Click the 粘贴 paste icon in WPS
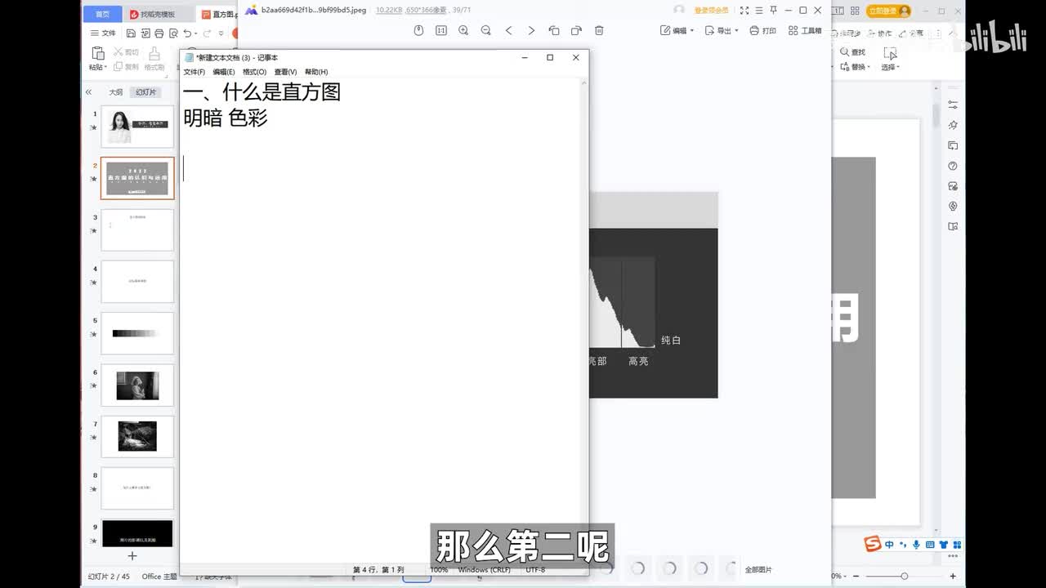Screen dimensions: 1046x588 point(98,53)
